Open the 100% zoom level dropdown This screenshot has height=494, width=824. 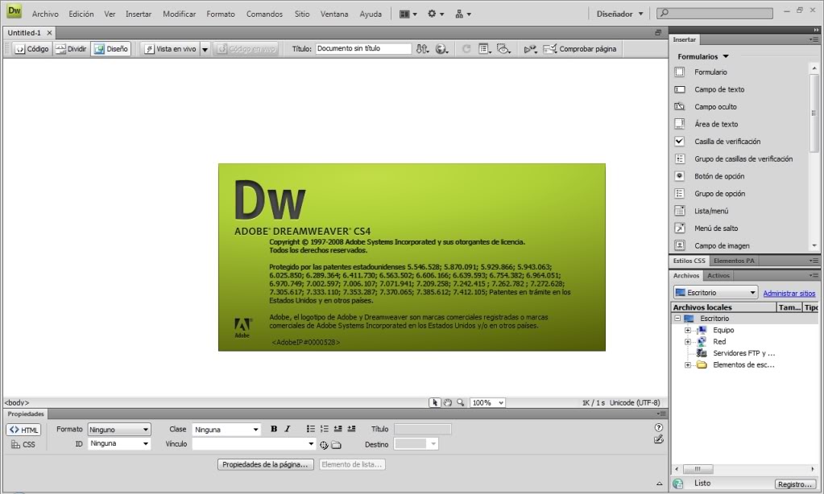487,402
